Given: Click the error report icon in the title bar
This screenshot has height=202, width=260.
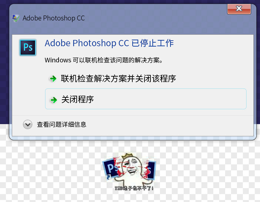Looking at the screenshot, I should 16,18.
